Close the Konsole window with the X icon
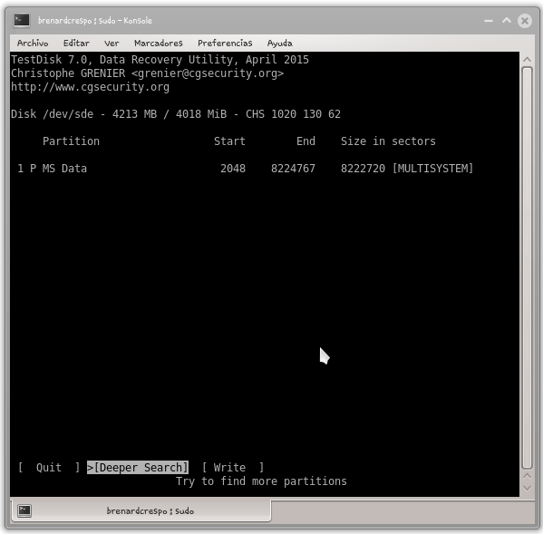 click(x=525, y=21)
